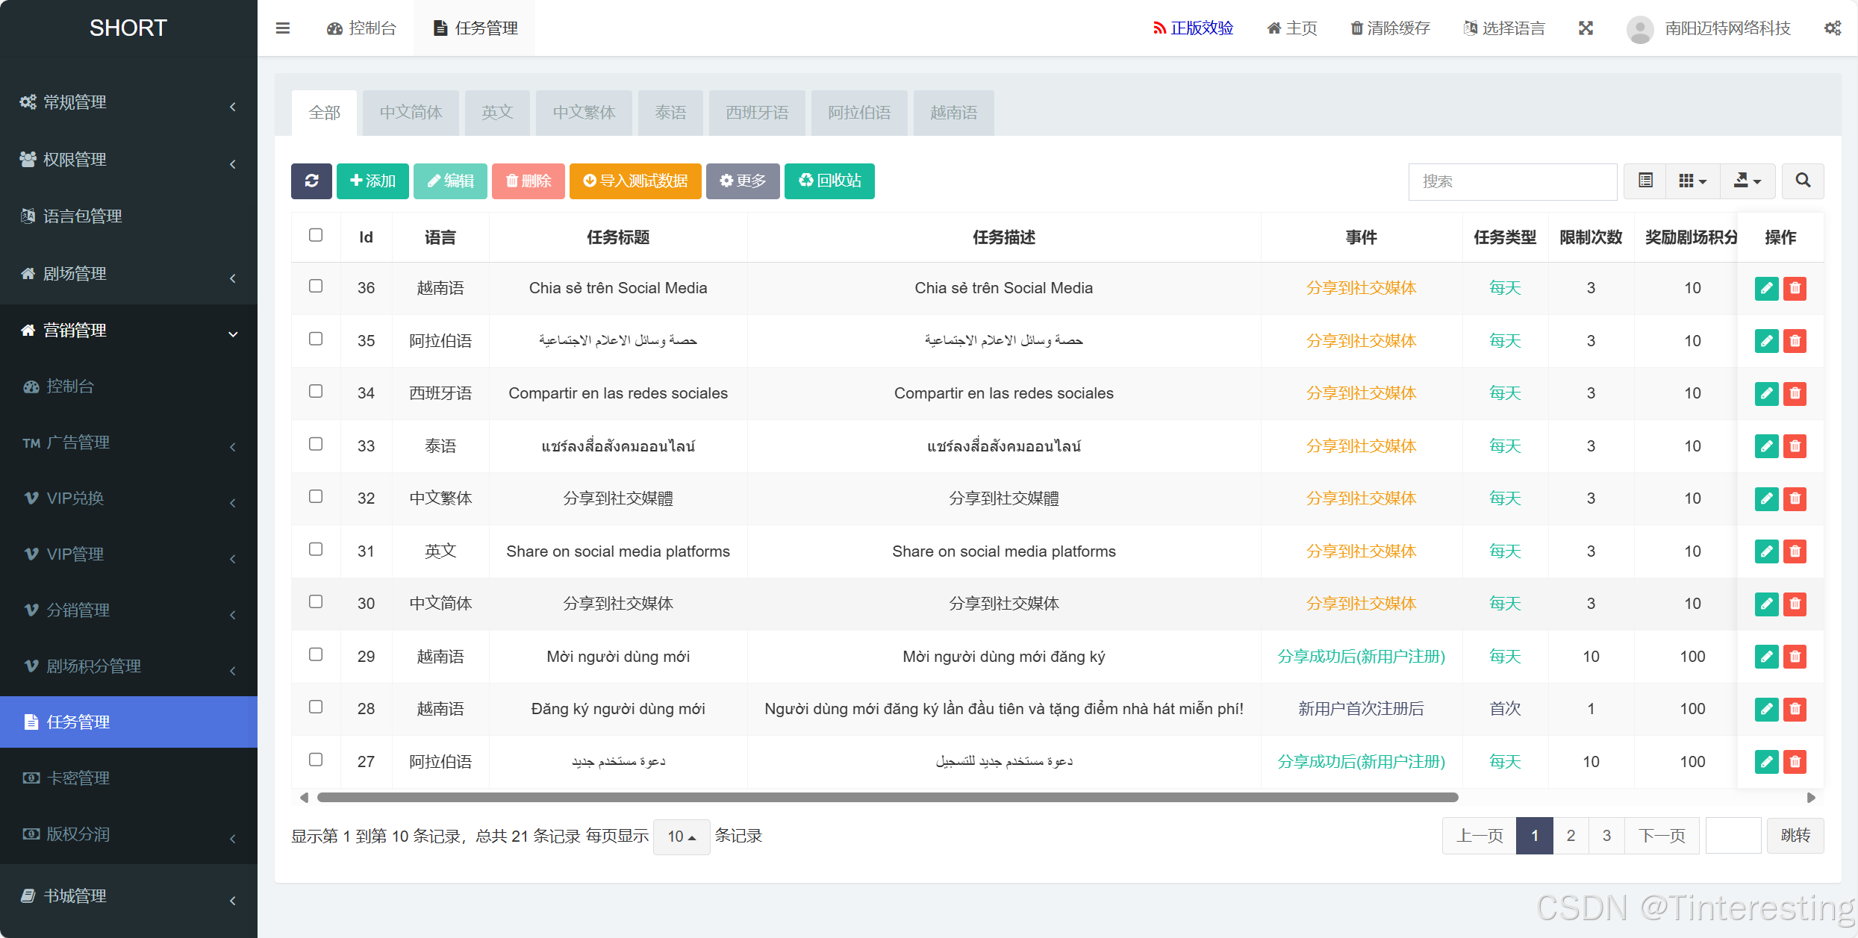Tick the checkbox for row Id 30
Image resolution: width=1858 pixels, height=938 pixels.
click(x=316, y=601)
